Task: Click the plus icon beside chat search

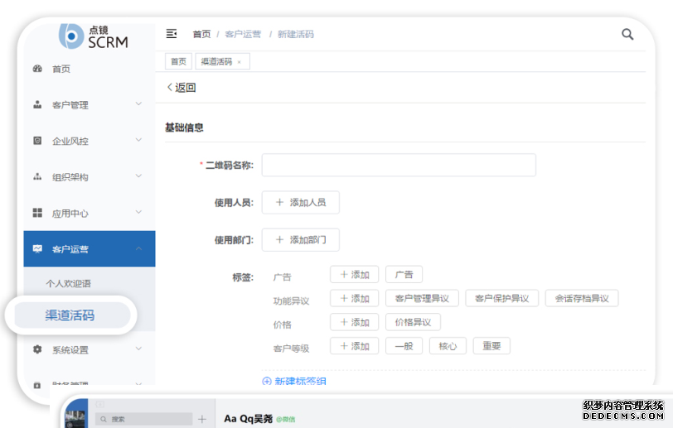Action: click(x=202, y=419)
